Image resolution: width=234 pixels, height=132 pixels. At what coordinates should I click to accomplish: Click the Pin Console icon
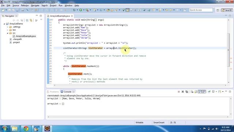pos(209,92)
